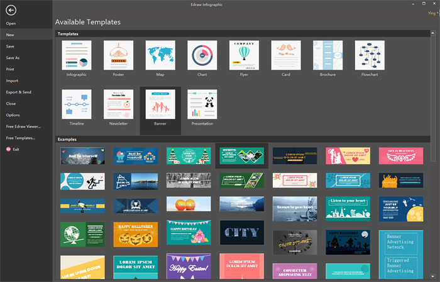Viewport: 440px width, 282px height.
Task: Open the Import menu item
Action: (12, 81)
